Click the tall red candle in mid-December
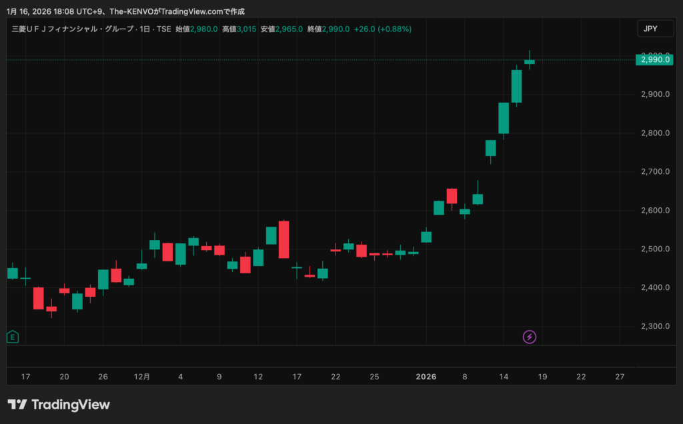683x424 pixels. [x=283, y=239]
